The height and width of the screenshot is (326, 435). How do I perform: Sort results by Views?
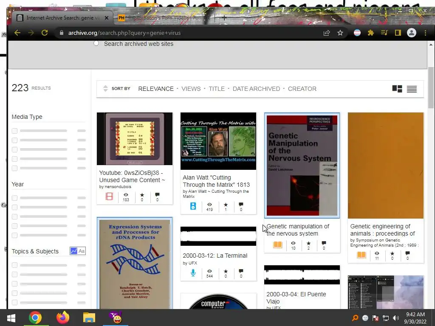point(191,89)
